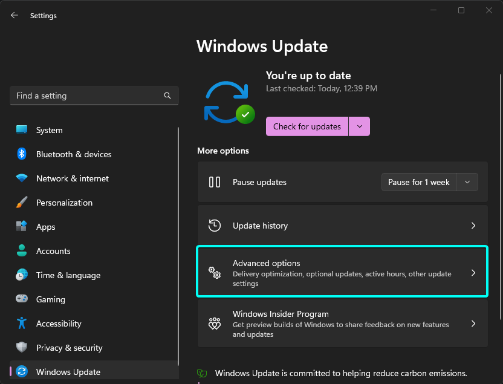The height and width of the screenshot is (384, 503).
Task: Click the back arrow in Settings
Action: pos(15,15)
